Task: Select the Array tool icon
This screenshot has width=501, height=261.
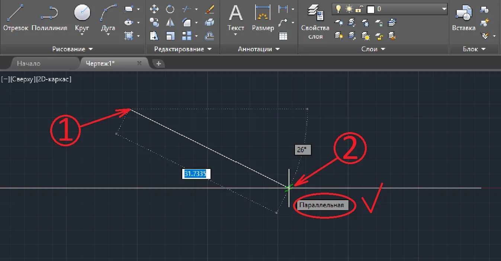Action: [x=187, y=36]
